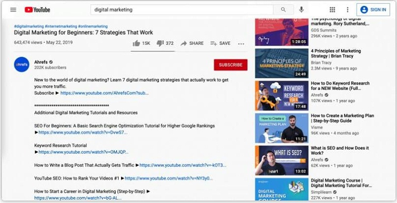Open the Ahrefs channel avatar
Image resolution: width=397 pixels, height=203 pixels.
[x=22, y=65]
